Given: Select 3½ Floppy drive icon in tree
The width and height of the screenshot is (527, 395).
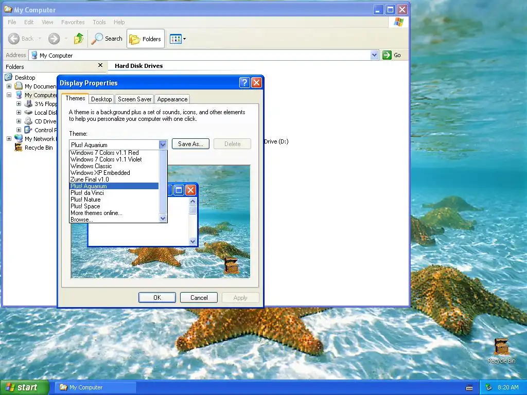Looking at the screenshot, I should tap(28, 103).
